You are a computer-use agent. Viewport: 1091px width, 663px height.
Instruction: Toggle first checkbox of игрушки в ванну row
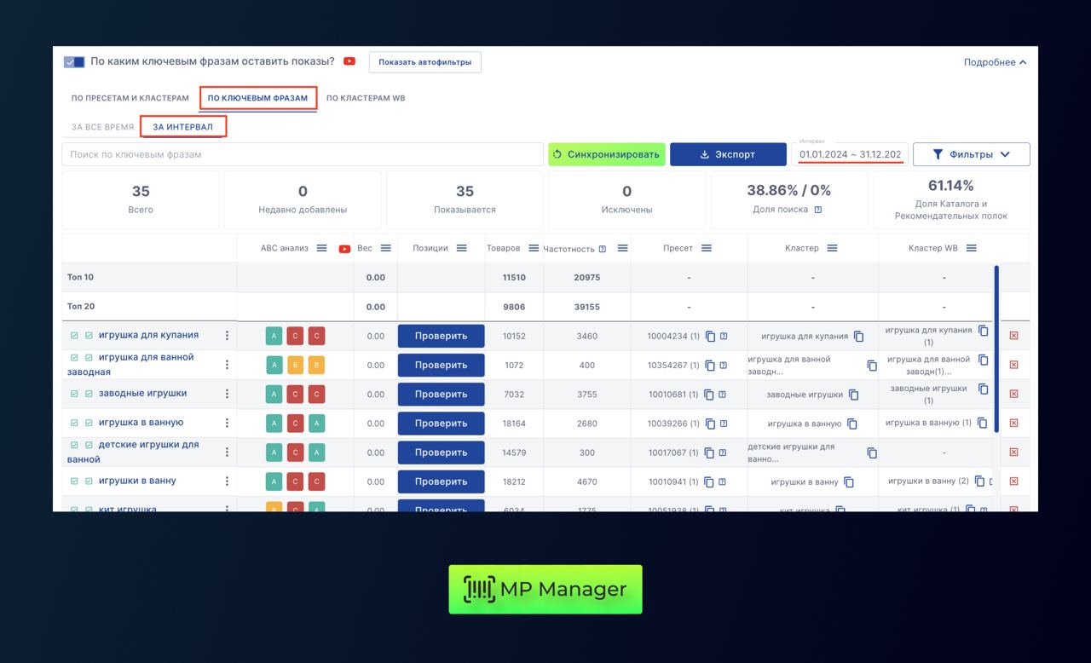[x=74, y=481]
